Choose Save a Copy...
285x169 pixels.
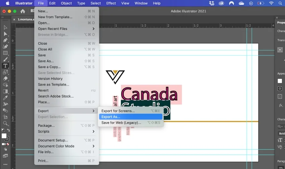click(x=66, y=67)
